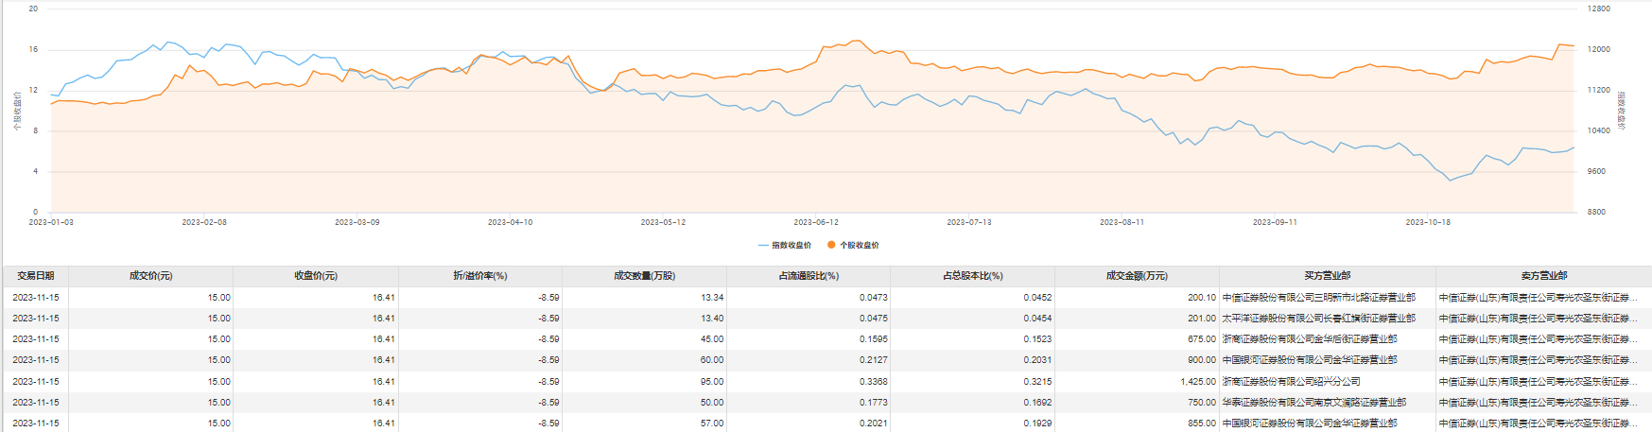The width and height of the screenshot is (1652, 432).
Task: Select the 占总股本比(%) column header
Action: [x=972, y=276]
